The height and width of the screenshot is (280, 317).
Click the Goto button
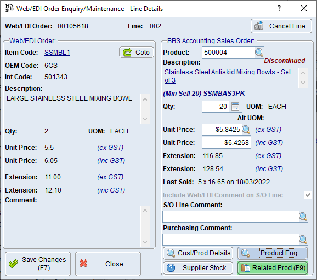click(137, 52)
